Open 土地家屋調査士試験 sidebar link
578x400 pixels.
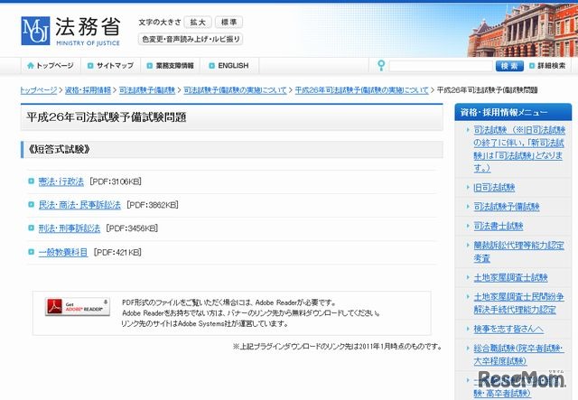click(x=510, y=277)
